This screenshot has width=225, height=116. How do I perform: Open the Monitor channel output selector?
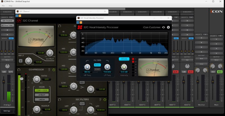pyautogui.click(x=201, y=59)
